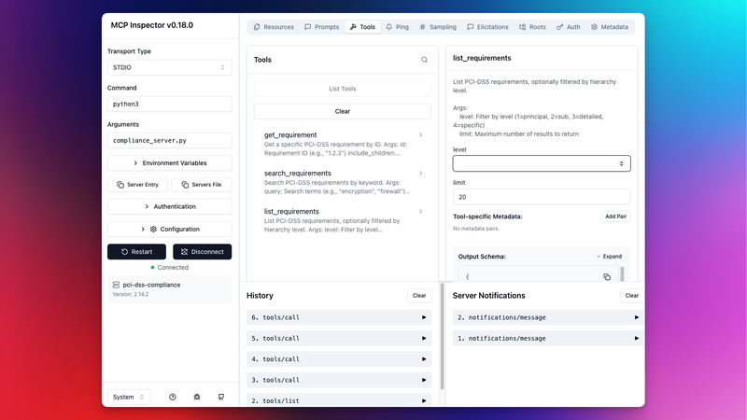747x420 pixels.
Task: Click the search icon in Tools panel
Action: click(424, 60)
